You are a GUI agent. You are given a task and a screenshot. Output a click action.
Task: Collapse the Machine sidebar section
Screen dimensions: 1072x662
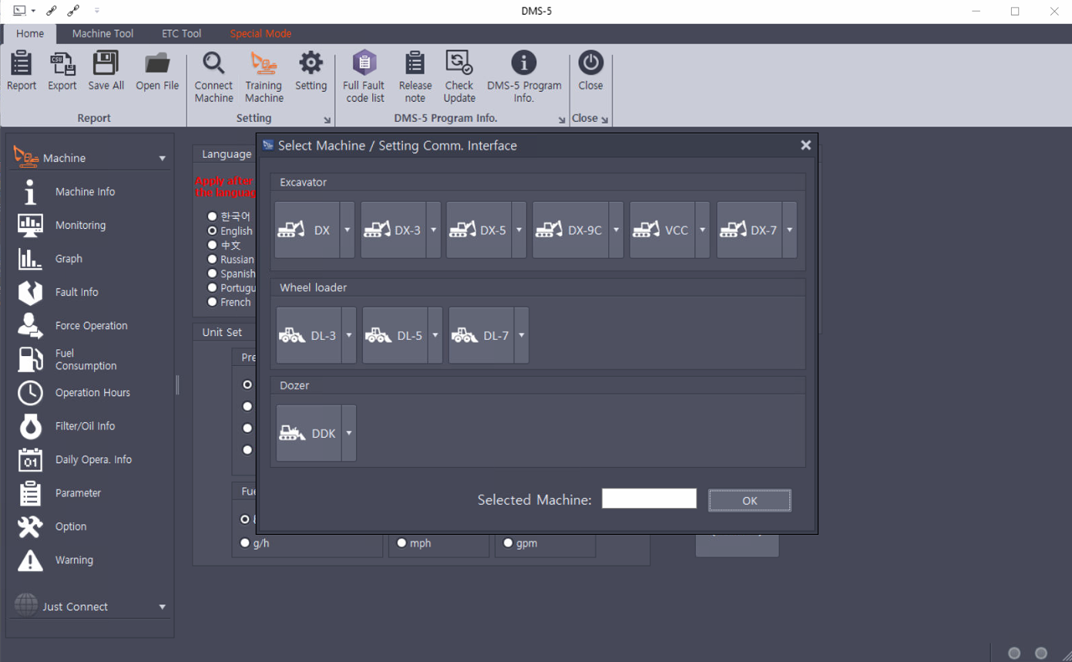[163, 158]
